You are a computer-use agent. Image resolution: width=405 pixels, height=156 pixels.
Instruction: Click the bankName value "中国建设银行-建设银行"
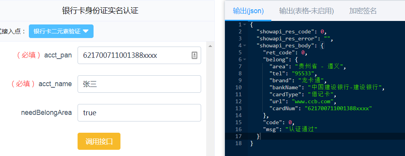[x=345, y=88]
